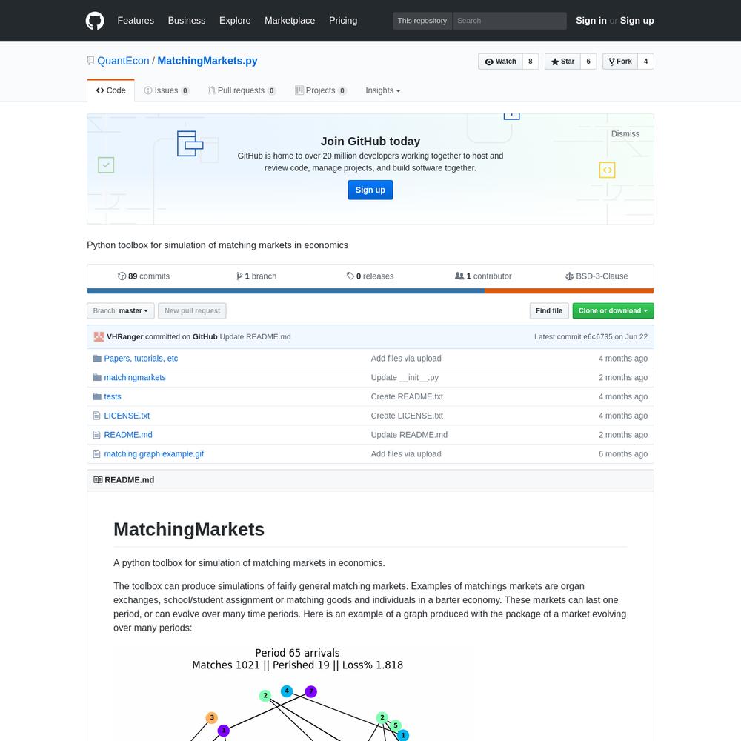The width and height of the screenshot is (741, 741).
Task: Click the license scale icon by BSD-3-Clause
Action: [x=569, y=276]
